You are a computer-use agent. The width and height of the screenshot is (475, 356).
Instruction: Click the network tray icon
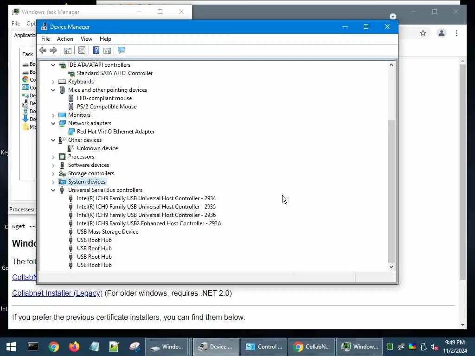click(x=401, y=347)
